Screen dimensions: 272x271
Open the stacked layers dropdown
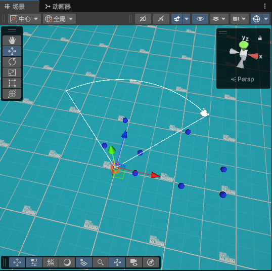click(219, 19)
